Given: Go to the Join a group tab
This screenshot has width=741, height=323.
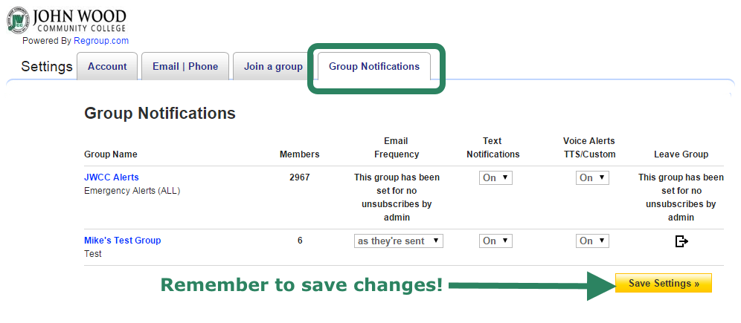Looking at the screenshot, I should point(273,67).
